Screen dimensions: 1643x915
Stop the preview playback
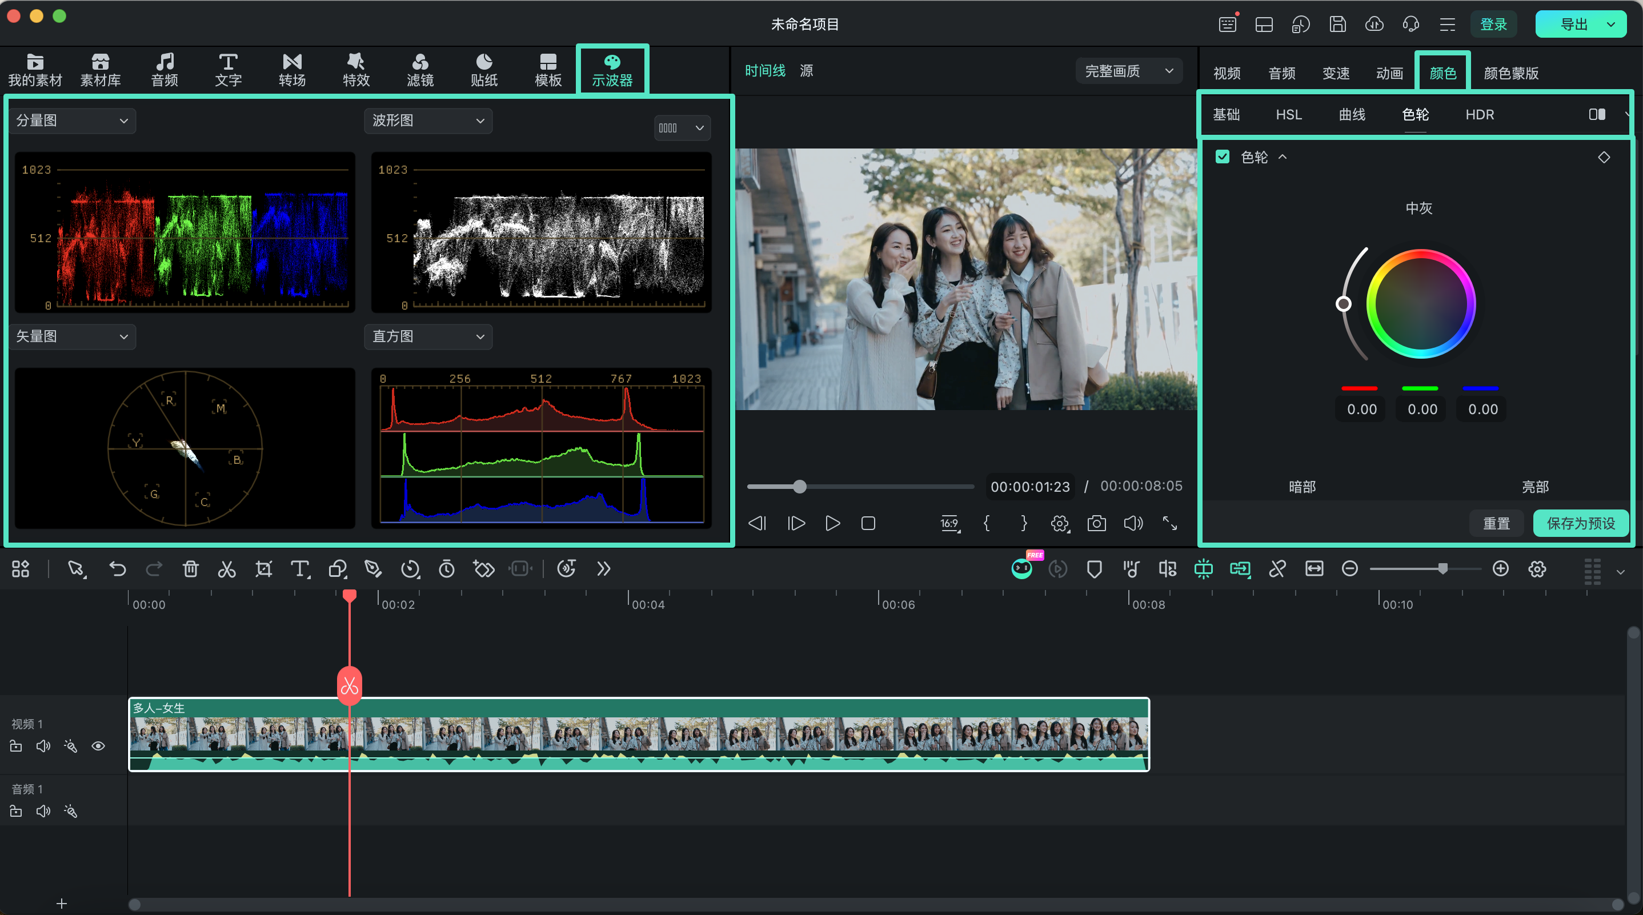tap(868, 524)
